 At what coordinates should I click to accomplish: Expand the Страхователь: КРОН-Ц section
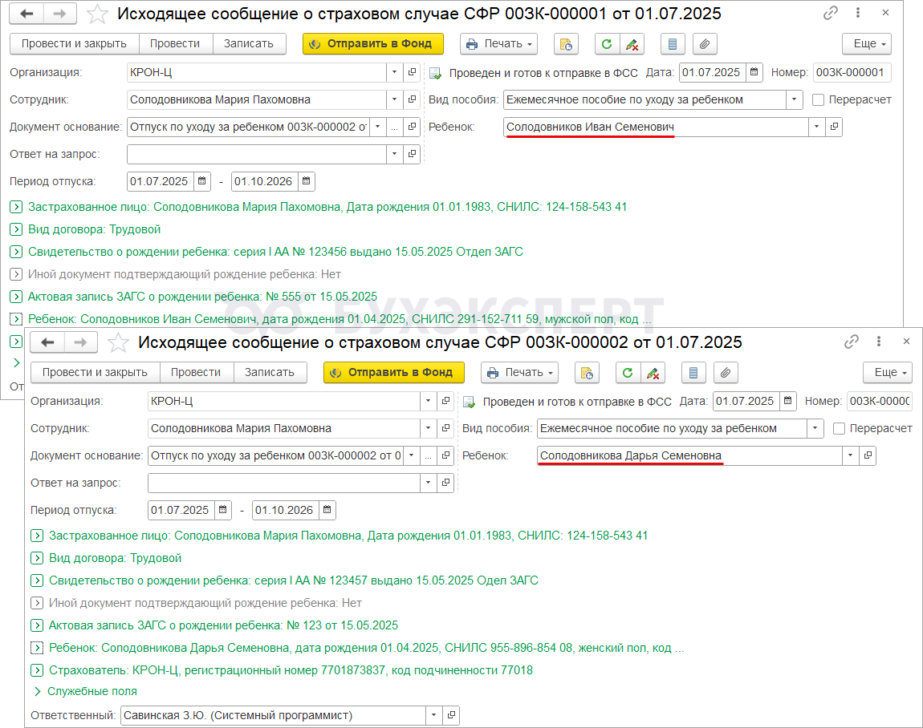(x=37, y=670)
